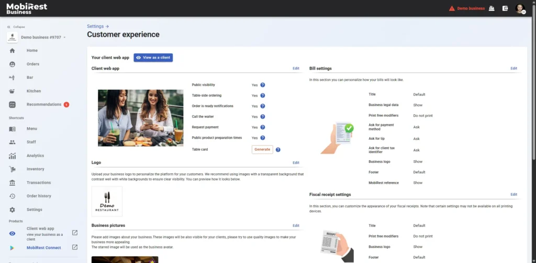
Task: Open external link icon for MobiRest Connect
Action: [75, 247]
